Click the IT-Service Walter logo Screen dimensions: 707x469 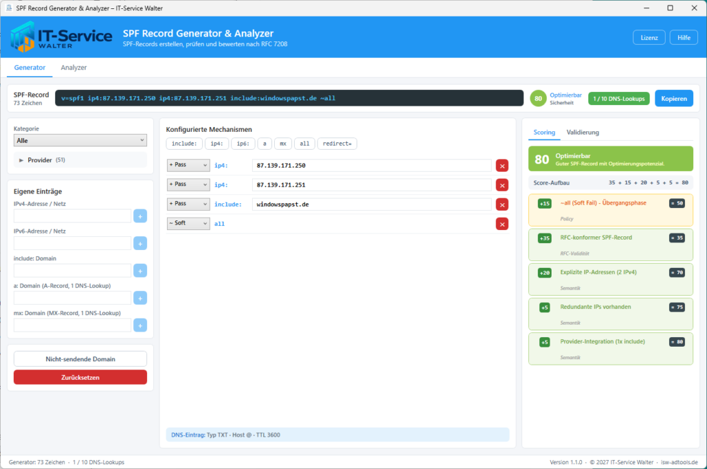(x=61, y=37)
